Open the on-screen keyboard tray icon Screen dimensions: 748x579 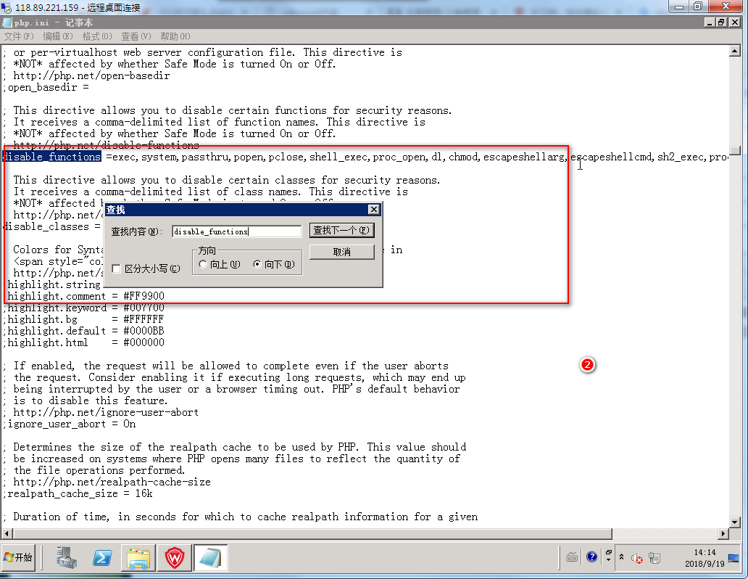(572, 557)
